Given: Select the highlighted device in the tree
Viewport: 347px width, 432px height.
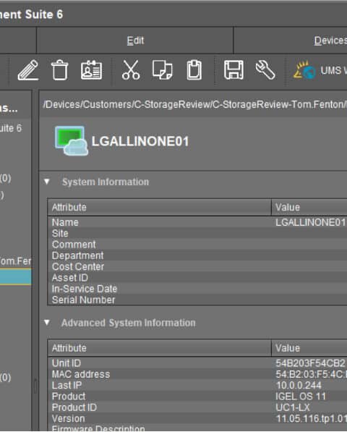Looking at the screenshot, I should click(15, 277).
